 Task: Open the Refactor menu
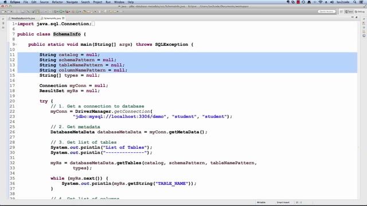coord(57,2)
